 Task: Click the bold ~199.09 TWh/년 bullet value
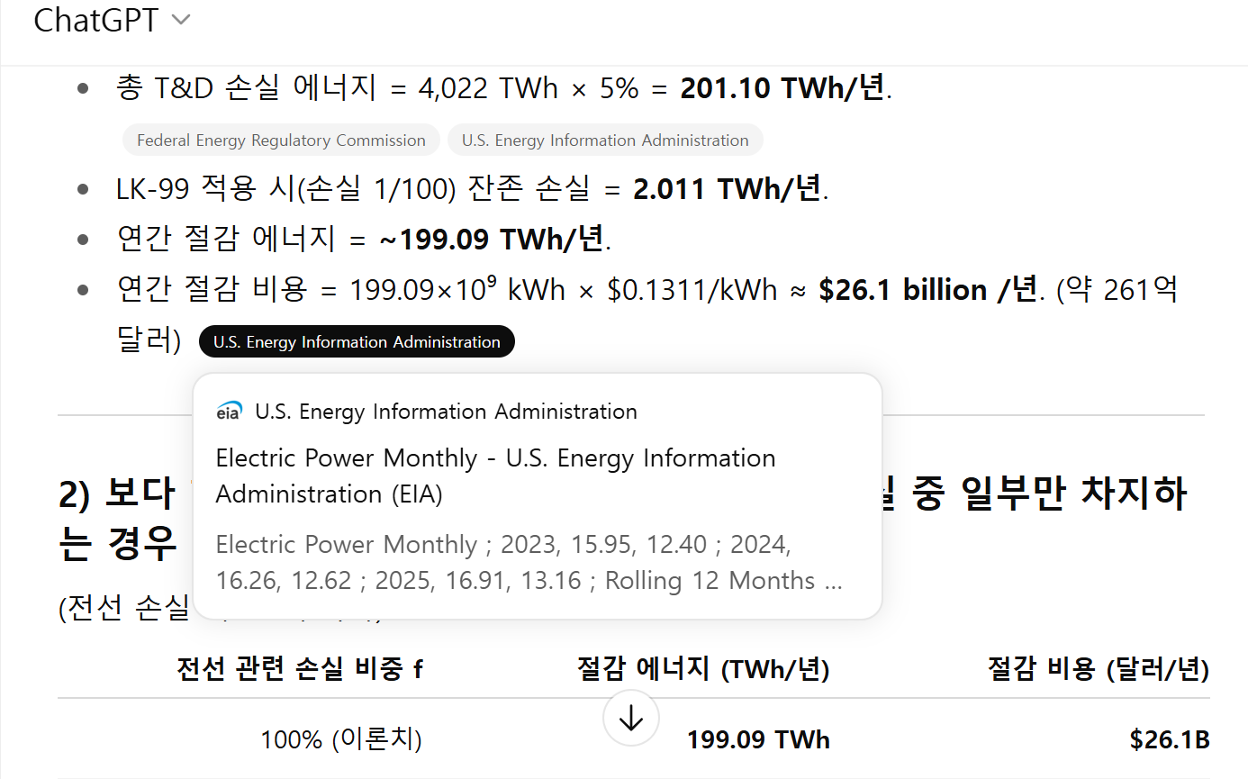(x=491, y=240)
